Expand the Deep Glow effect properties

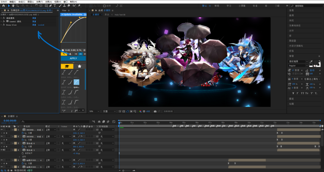click(1, 25)
